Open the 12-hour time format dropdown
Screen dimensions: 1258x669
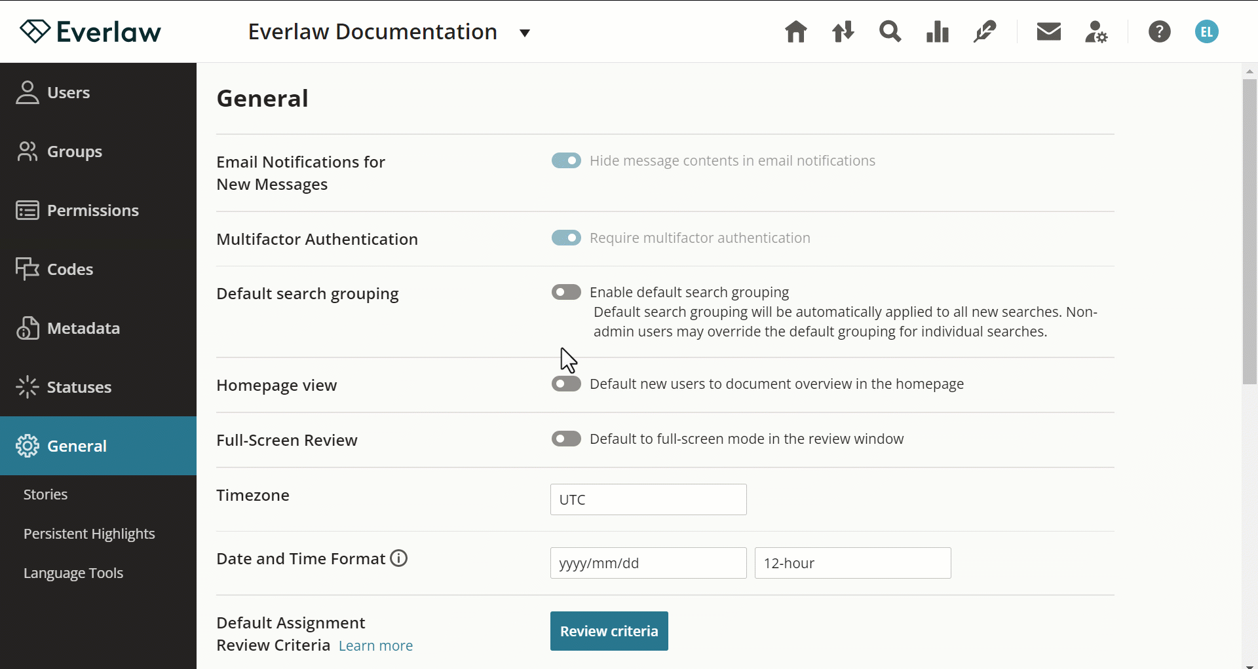852,563
